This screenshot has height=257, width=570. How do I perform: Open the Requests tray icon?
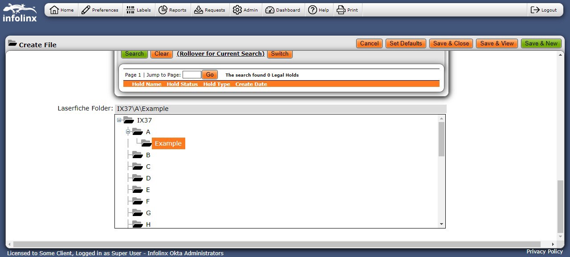click(199, 10)
